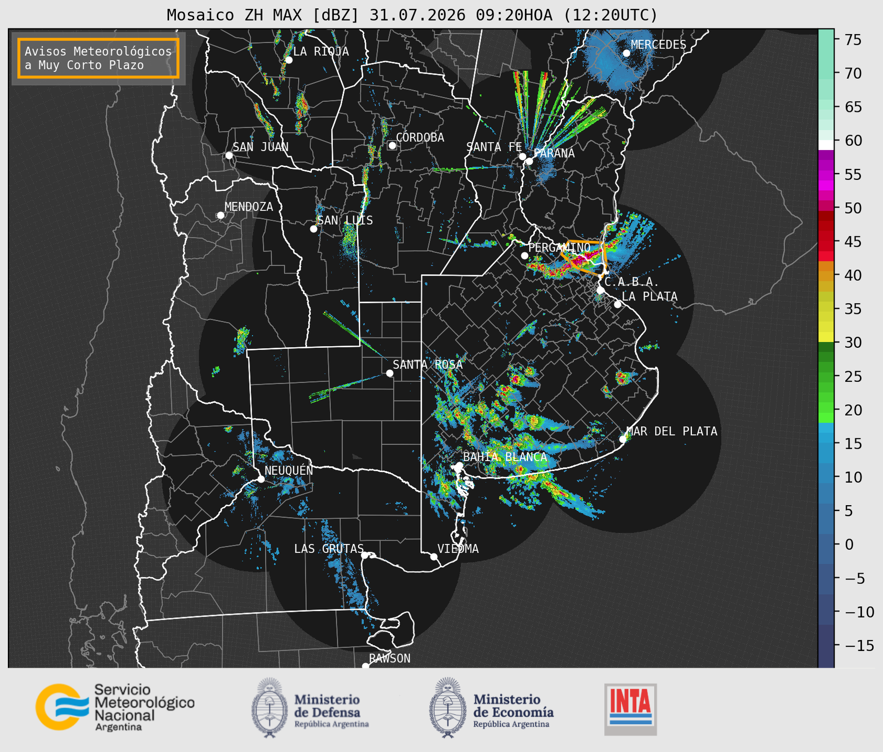883x752 pixels.
Task: Click the Ministerio de Economía emblem
Action: [x=446, y=708]
